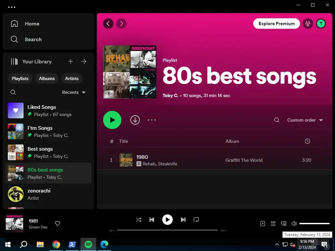Click Explore Premium button
Screen dimensions: 335x251
click(x=276, y=24)
